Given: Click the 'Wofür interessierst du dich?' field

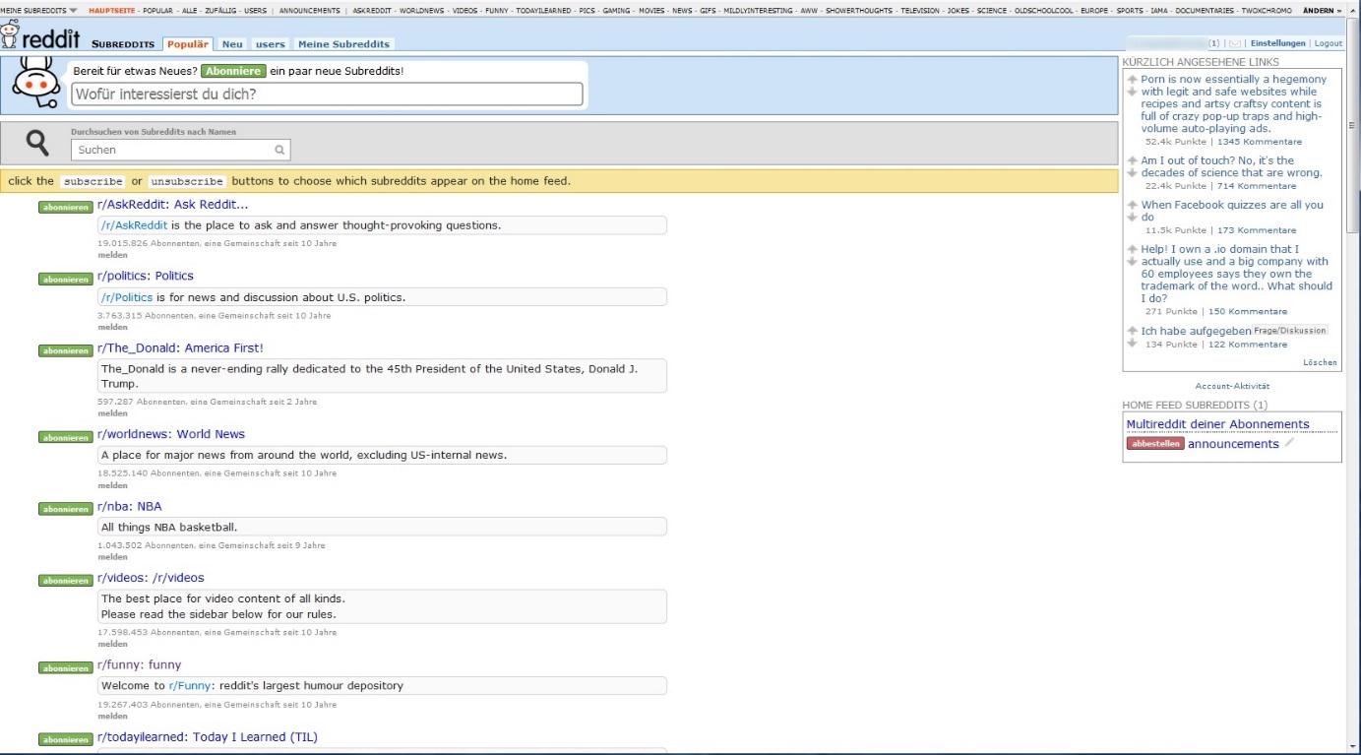Looking at the screenshot, I should tap(327, 94).
